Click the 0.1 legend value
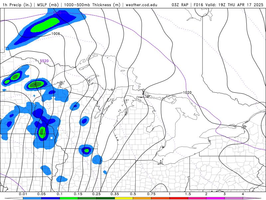266x200 pixels. coord(60,194)
